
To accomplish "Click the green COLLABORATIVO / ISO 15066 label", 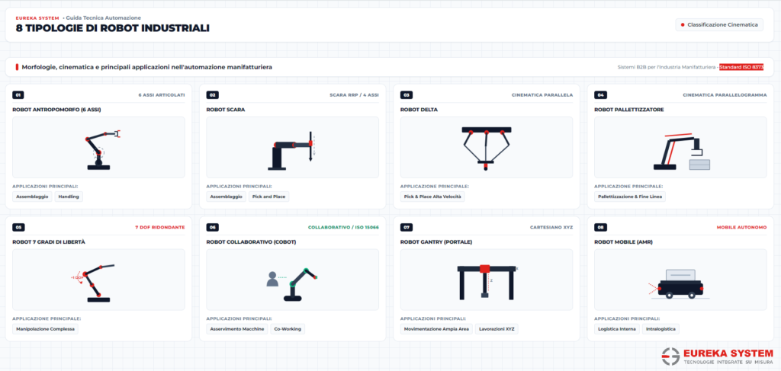I will (x=344, y=227).
